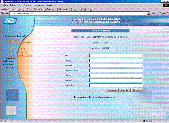Click the address bar URL field

78,13
